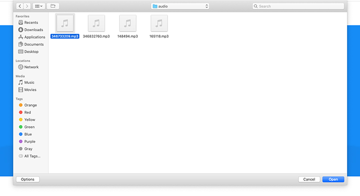The width and height of the screenshot is (360, 196).
Task: Click the yellow tag color dot
Action: click(x=21, y=119)
